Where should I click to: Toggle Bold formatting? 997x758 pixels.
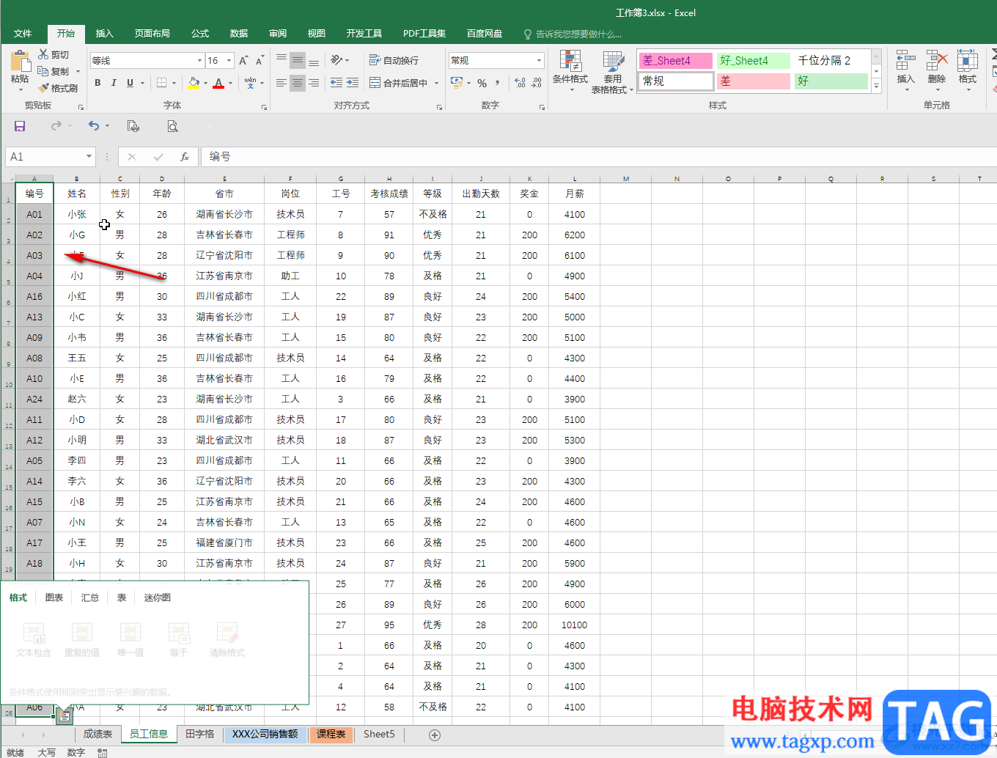98,83
